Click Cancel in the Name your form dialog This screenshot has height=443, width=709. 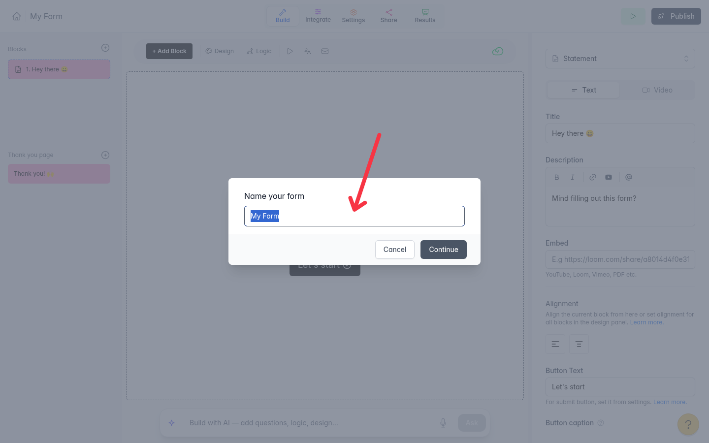pyautogui.click(x=395, y=250)
